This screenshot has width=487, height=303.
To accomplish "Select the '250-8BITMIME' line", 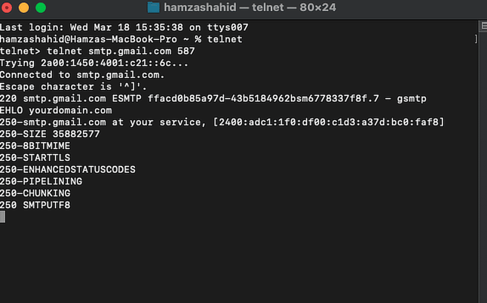I will coord(34,146).
